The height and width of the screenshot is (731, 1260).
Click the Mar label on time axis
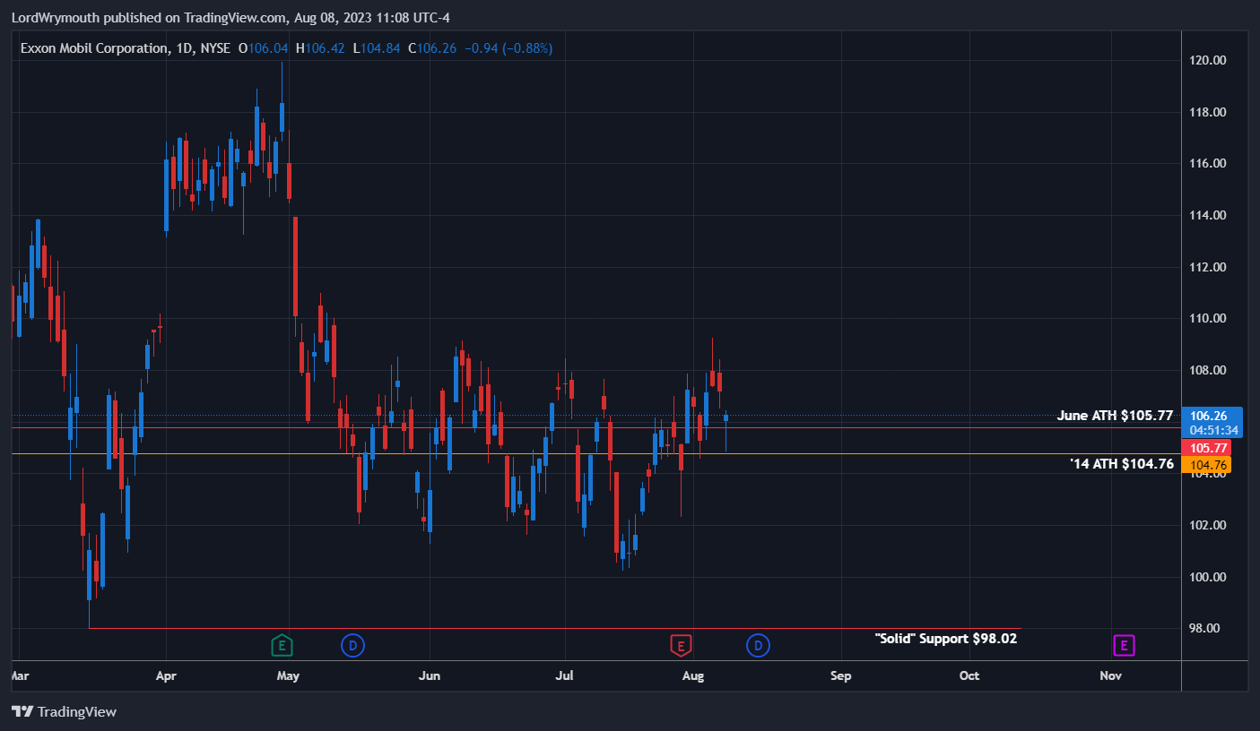pyautogui.click(x=19, y=675)
